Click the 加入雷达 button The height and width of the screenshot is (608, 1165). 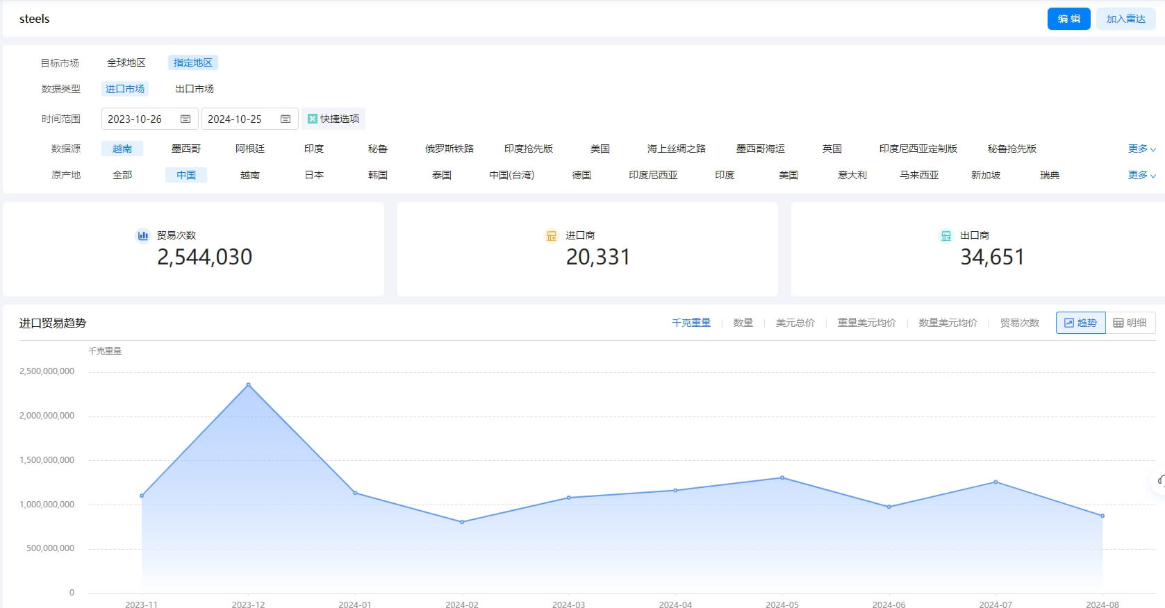click(x=1126, y=19)
